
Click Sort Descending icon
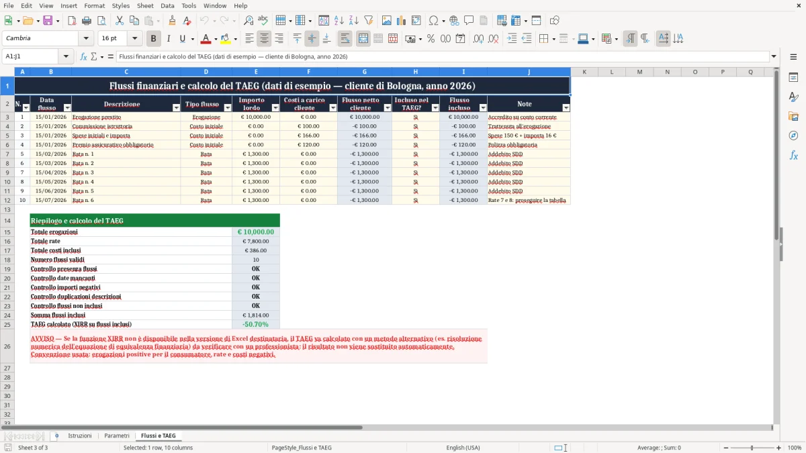click(x=353, y=21)
